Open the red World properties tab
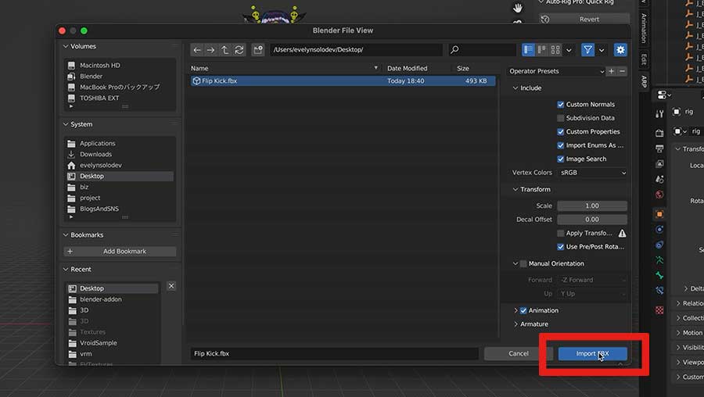The image size is (704, 397). (659, 195)
